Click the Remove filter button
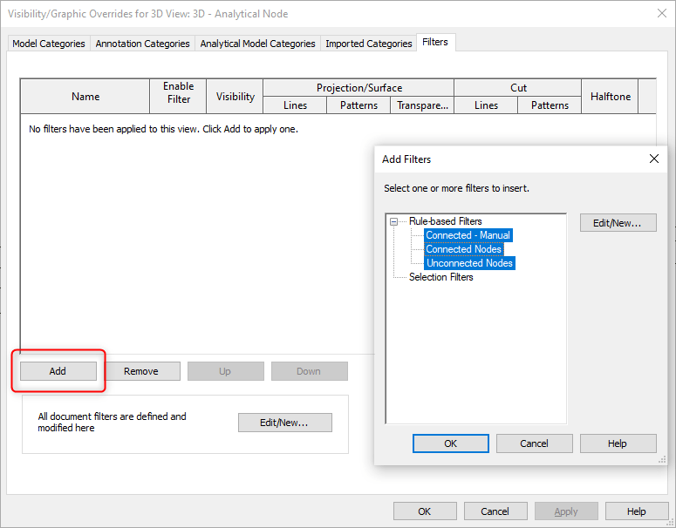This screenshot has width=676, height=528. click(x=140, y=371)
